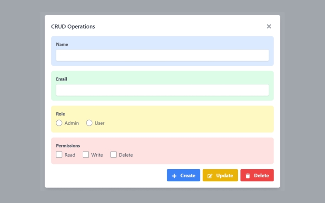
Task: Click the blue Create button
Action: 183,175
